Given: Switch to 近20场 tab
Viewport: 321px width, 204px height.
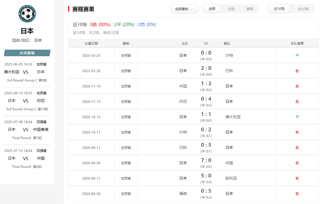Looking at the screenshot, I should click(x=303, y=9).
